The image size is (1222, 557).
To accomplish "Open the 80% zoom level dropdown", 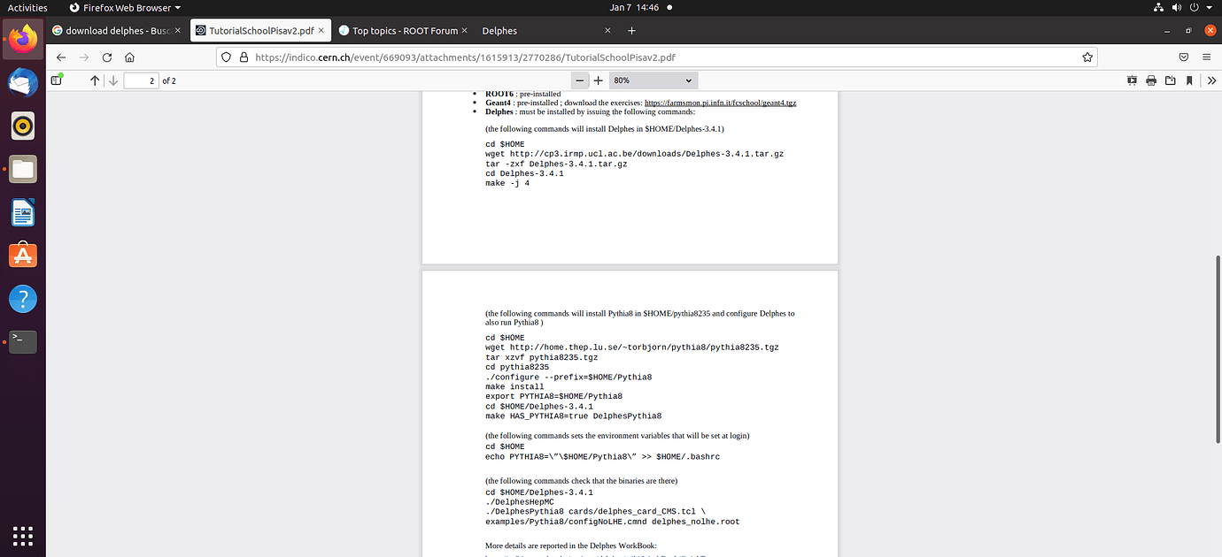I will (x=653, y=80).
